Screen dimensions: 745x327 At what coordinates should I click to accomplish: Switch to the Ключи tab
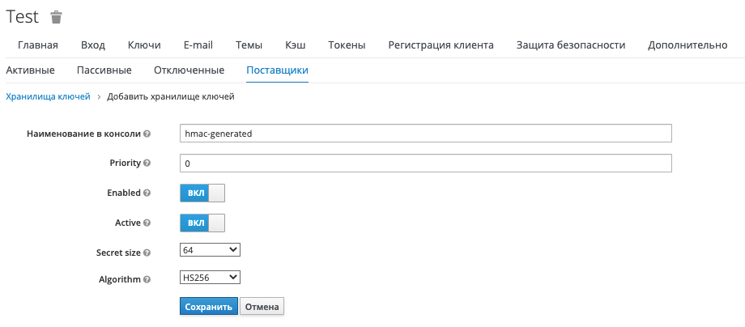(144, 45)
